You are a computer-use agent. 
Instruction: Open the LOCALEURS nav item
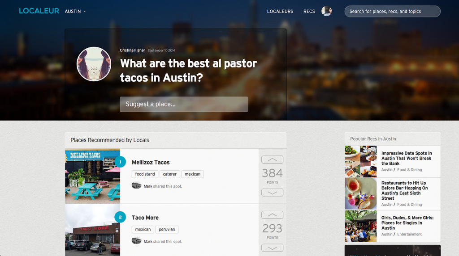pyautogui.click(x=280, y=11)
